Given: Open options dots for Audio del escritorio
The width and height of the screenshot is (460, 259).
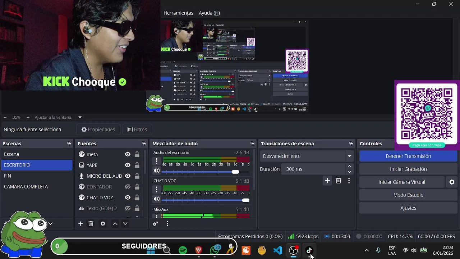Looking at the screenshot, I should point(157,161).
